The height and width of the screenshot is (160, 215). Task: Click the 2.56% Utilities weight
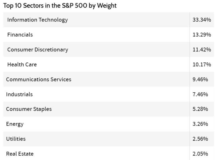coord(200,139)
